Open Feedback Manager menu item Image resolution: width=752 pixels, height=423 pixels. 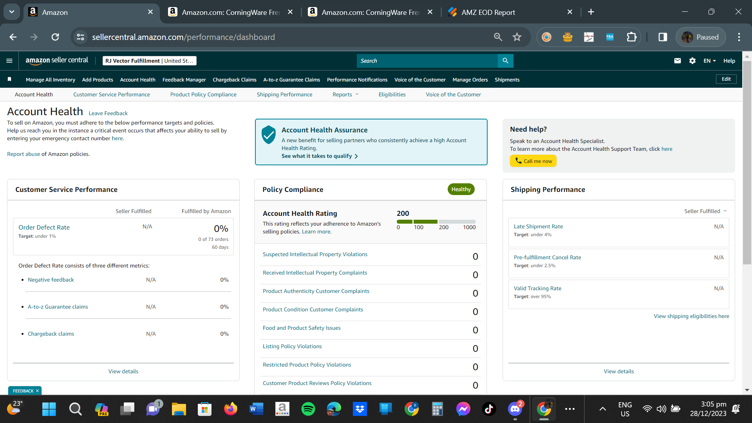184,80
